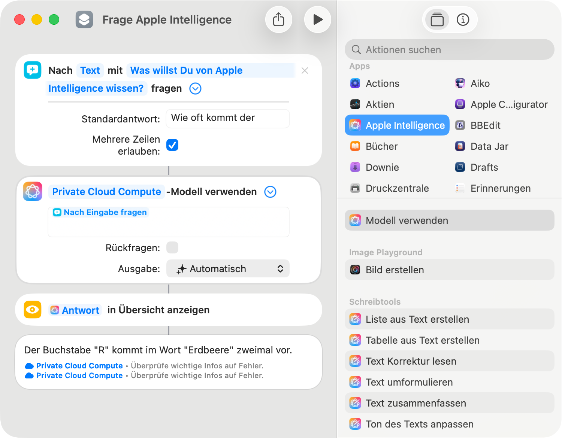Open the action library panel icon
Screen dimensions: 562x438
pos(437,19)
